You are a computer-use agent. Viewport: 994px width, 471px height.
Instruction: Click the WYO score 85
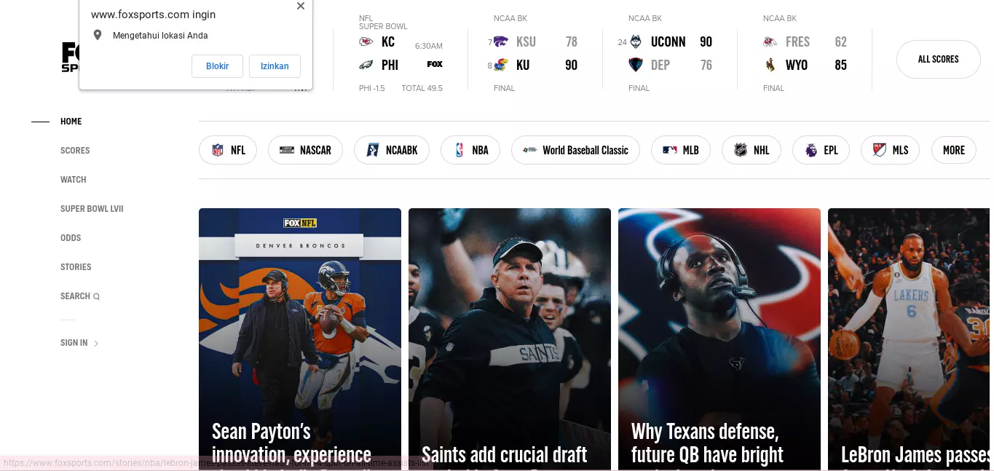[841, 65]
